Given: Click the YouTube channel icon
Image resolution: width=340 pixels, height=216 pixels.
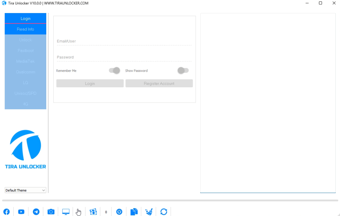Looking at the screenshot, I should 21,212.
